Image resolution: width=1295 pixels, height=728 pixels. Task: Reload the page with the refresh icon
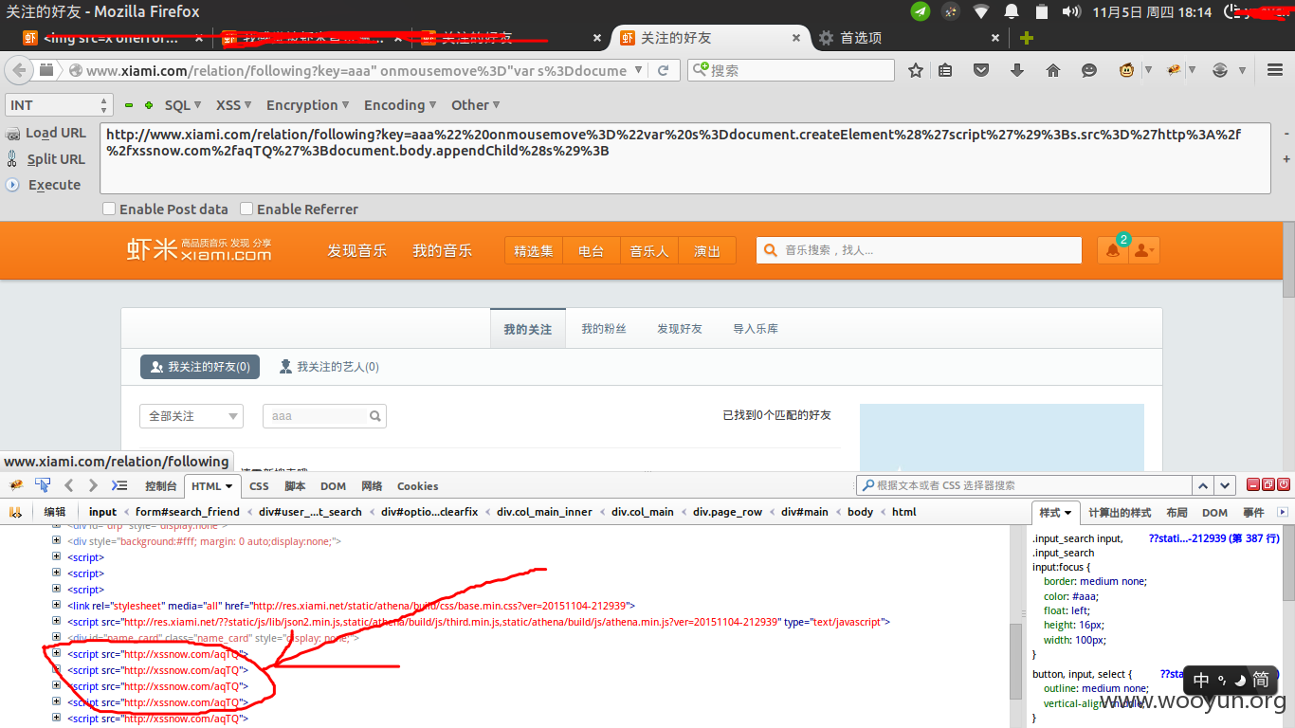pos(664,70)
